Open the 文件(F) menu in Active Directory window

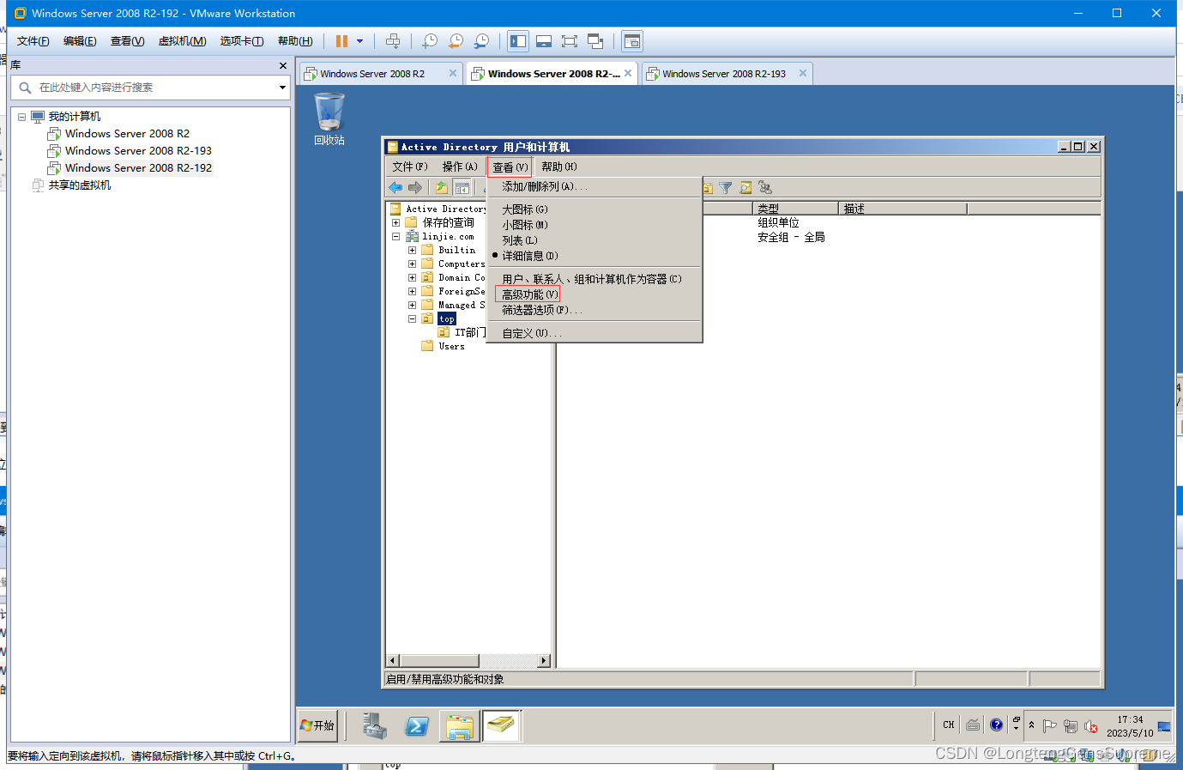pyautogui.click(x=410, y=167)
